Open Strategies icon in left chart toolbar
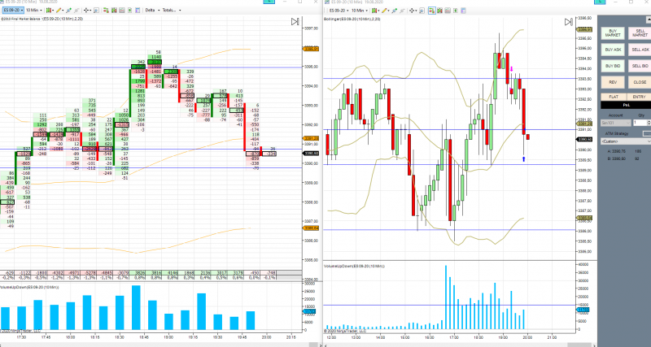651x347 pixels. [130, 10]
